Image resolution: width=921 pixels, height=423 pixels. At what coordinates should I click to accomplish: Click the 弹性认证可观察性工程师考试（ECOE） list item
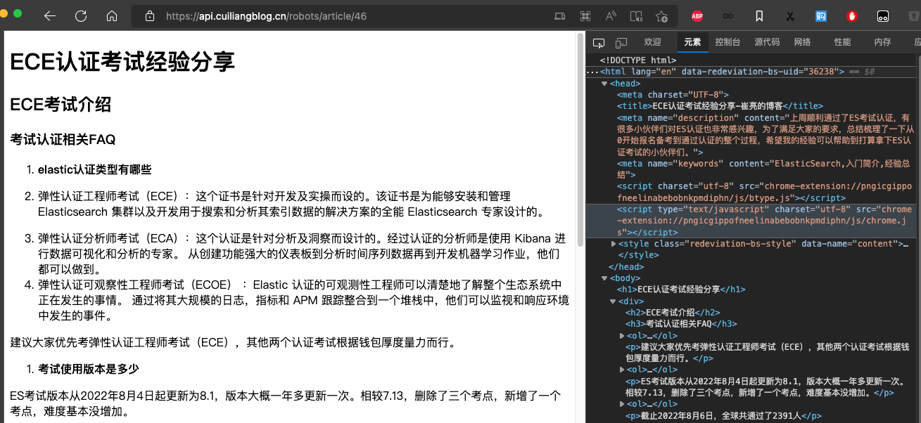pos(303,300)
